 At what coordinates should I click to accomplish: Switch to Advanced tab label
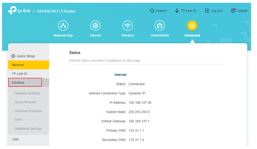pos(192,35)
